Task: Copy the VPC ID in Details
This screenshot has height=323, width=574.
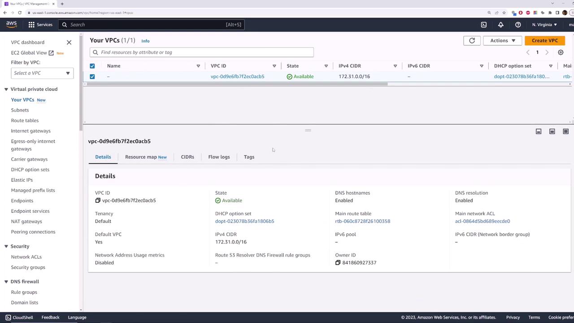Action: click(x=98, y=201)
